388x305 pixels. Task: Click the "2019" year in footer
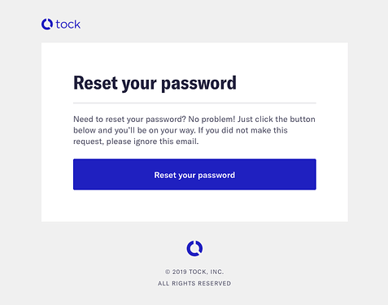(x=179, y=272)
